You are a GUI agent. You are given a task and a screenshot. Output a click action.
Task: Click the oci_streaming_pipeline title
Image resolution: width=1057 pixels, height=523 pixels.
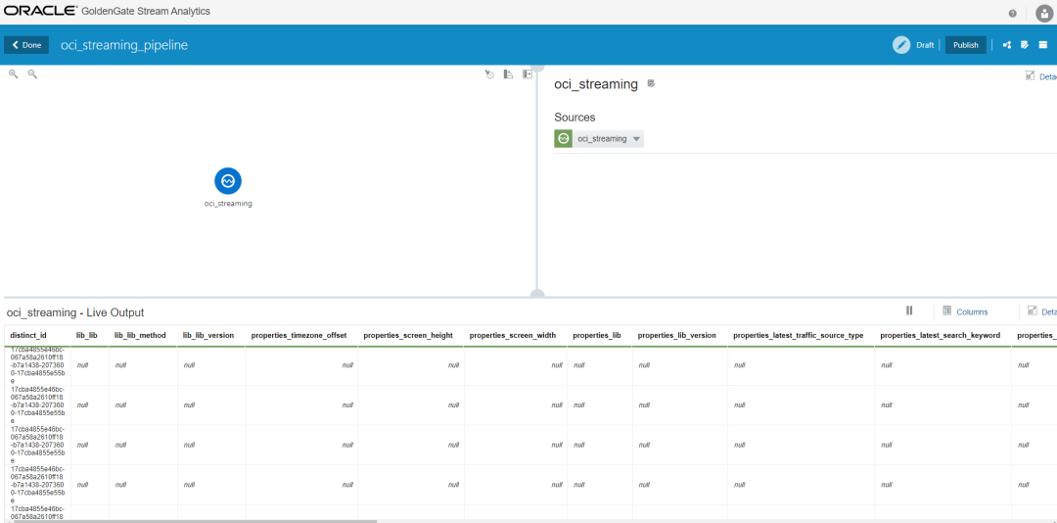click(x=124, y=45)
